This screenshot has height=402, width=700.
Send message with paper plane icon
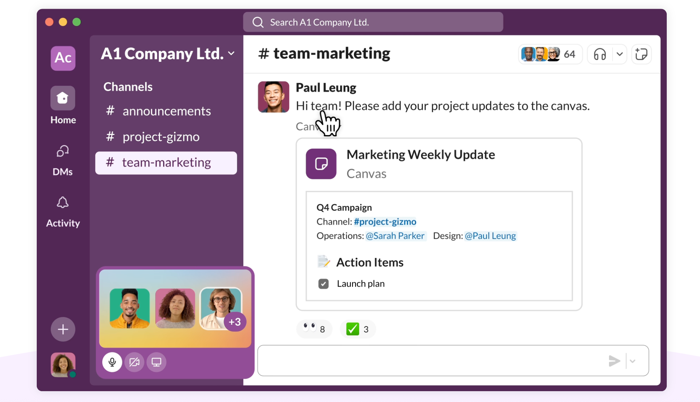[x=614, y=361]
